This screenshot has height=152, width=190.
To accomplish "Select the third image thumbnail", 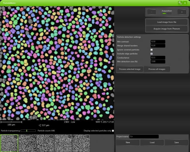I will pos(45,143).
